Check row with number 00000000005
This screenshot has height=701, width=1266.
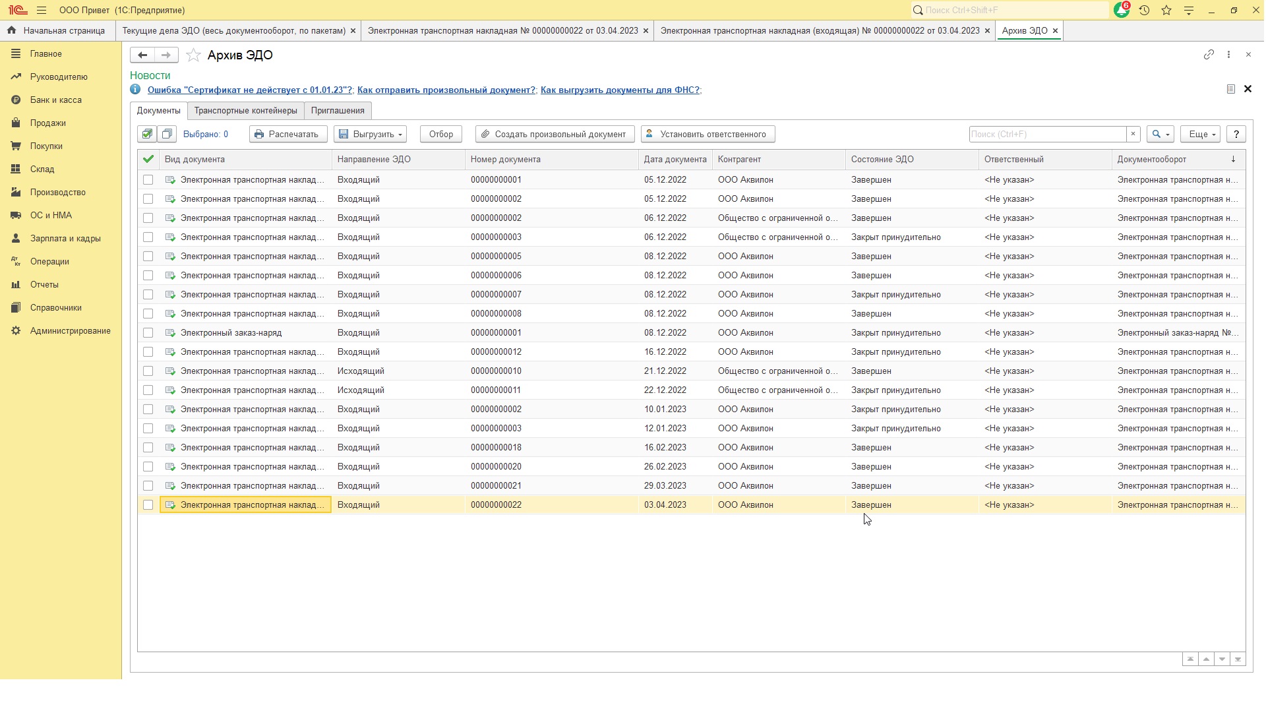(x=148, y=256)
